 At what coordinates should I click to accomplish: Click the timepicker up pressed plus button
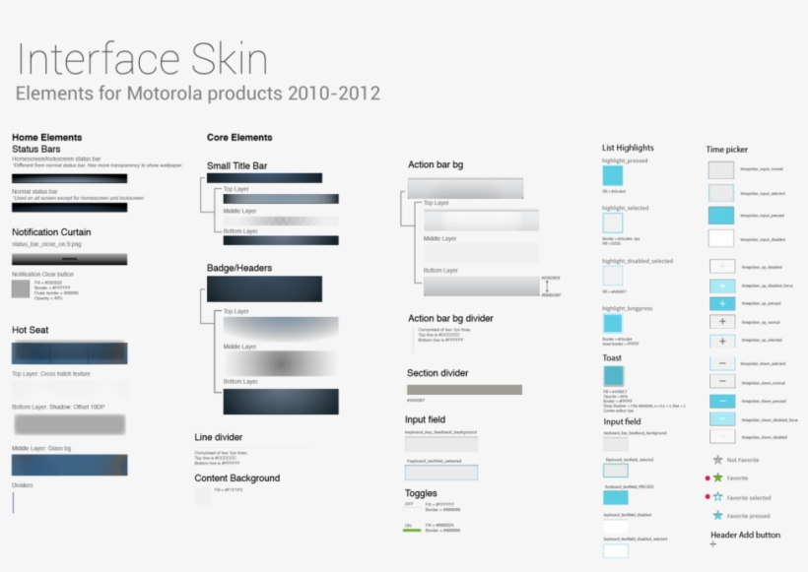pyautogui.click(x=722, y=303)
